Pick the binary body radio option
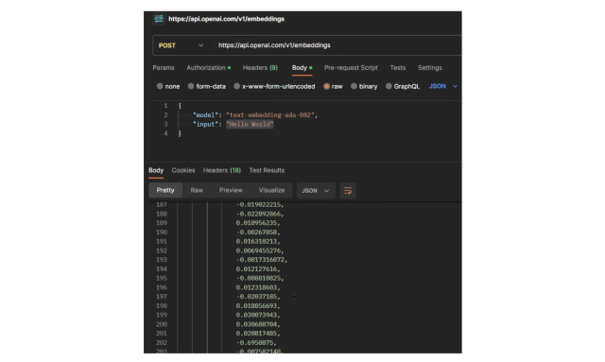605x362 pixels. click(x=354, y=86)
